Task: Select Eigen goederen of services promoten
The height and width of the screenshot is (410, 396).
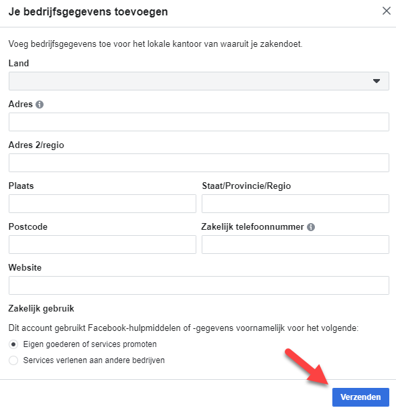Action: point(13,344)
